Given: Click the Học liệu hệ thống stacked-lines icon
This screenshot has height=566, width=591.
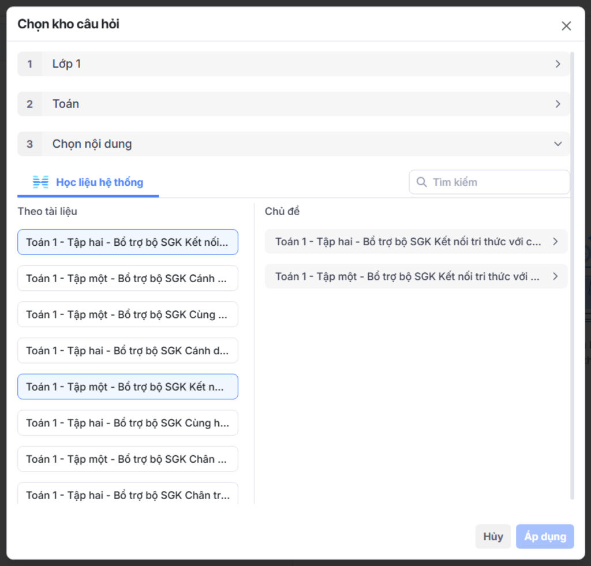Looking at the screenshot, I should tap(41, 182).
